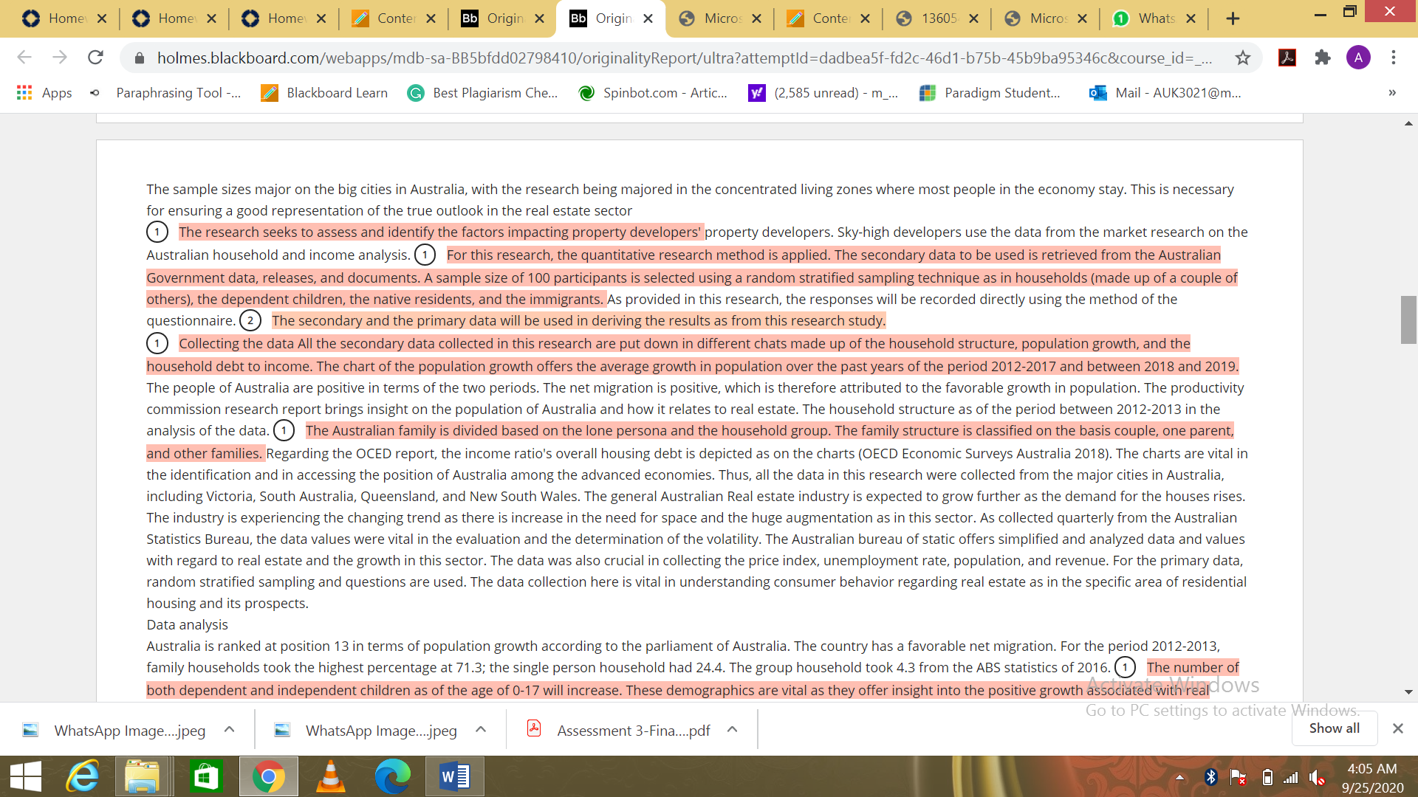Click the volume speaker tray icon

click(1317, 777)
